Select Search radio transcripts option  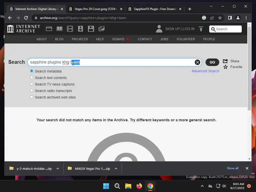click(32, 90)
